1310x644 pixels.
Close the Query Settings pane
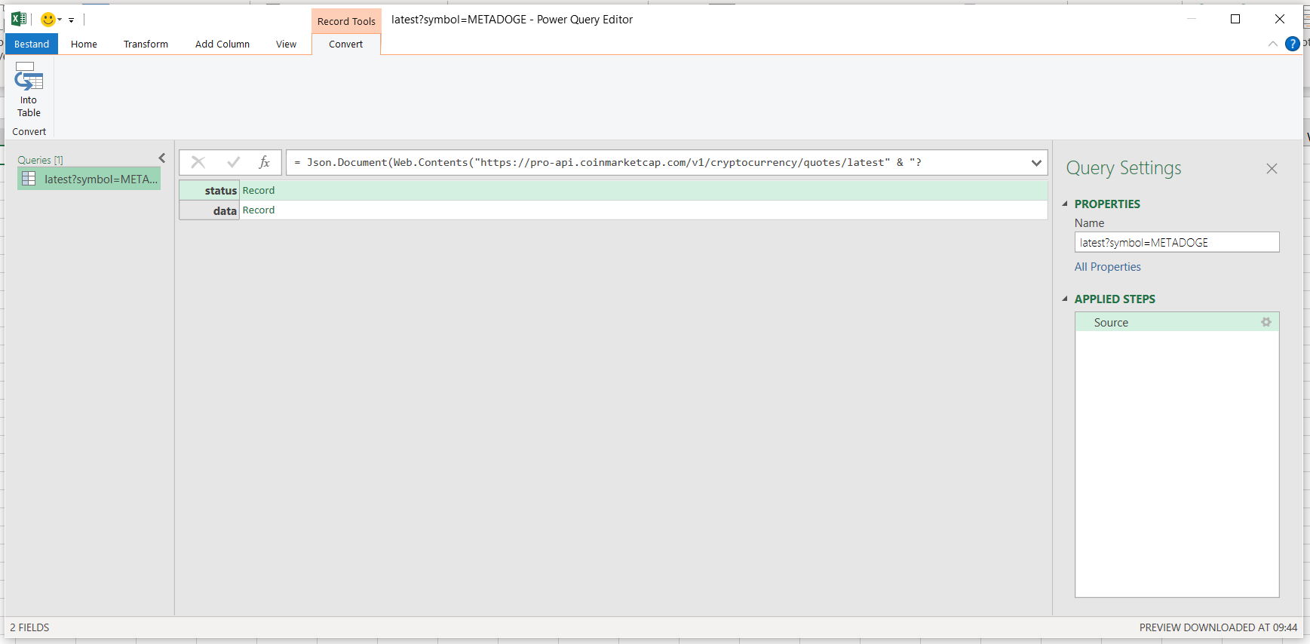coord(1272,168)
